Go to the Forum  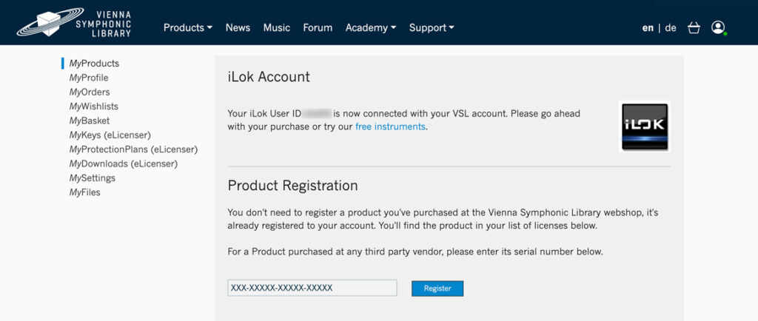pyautogui.click(x=318, y=27)
